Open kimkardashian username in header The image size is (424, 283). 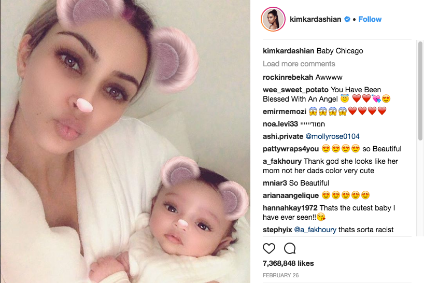[x=315, y=19]
